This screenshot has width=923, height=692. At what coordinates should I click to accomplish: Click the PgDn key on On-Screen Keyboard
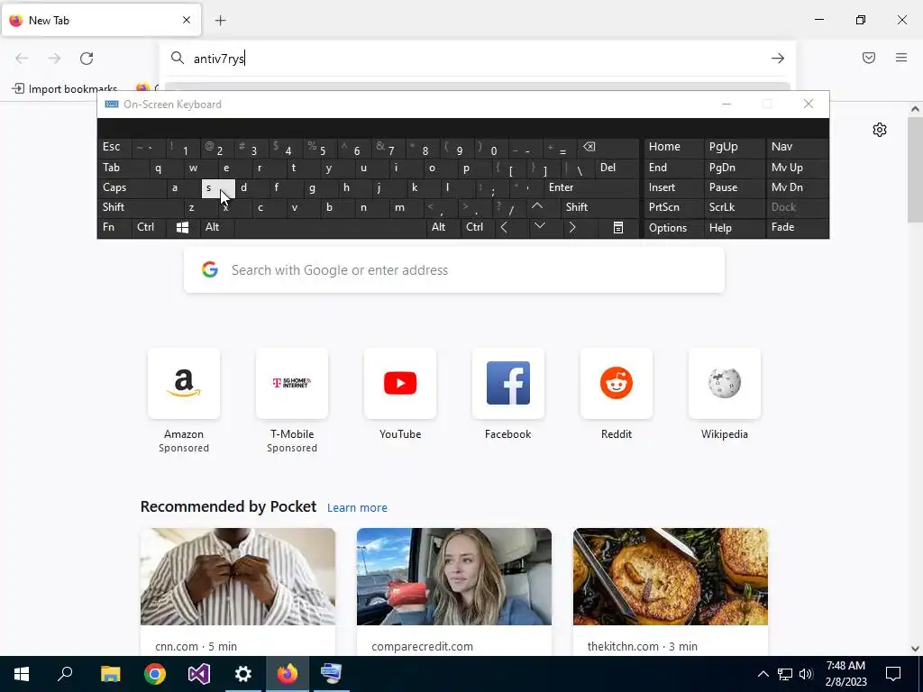click(734, 168)
